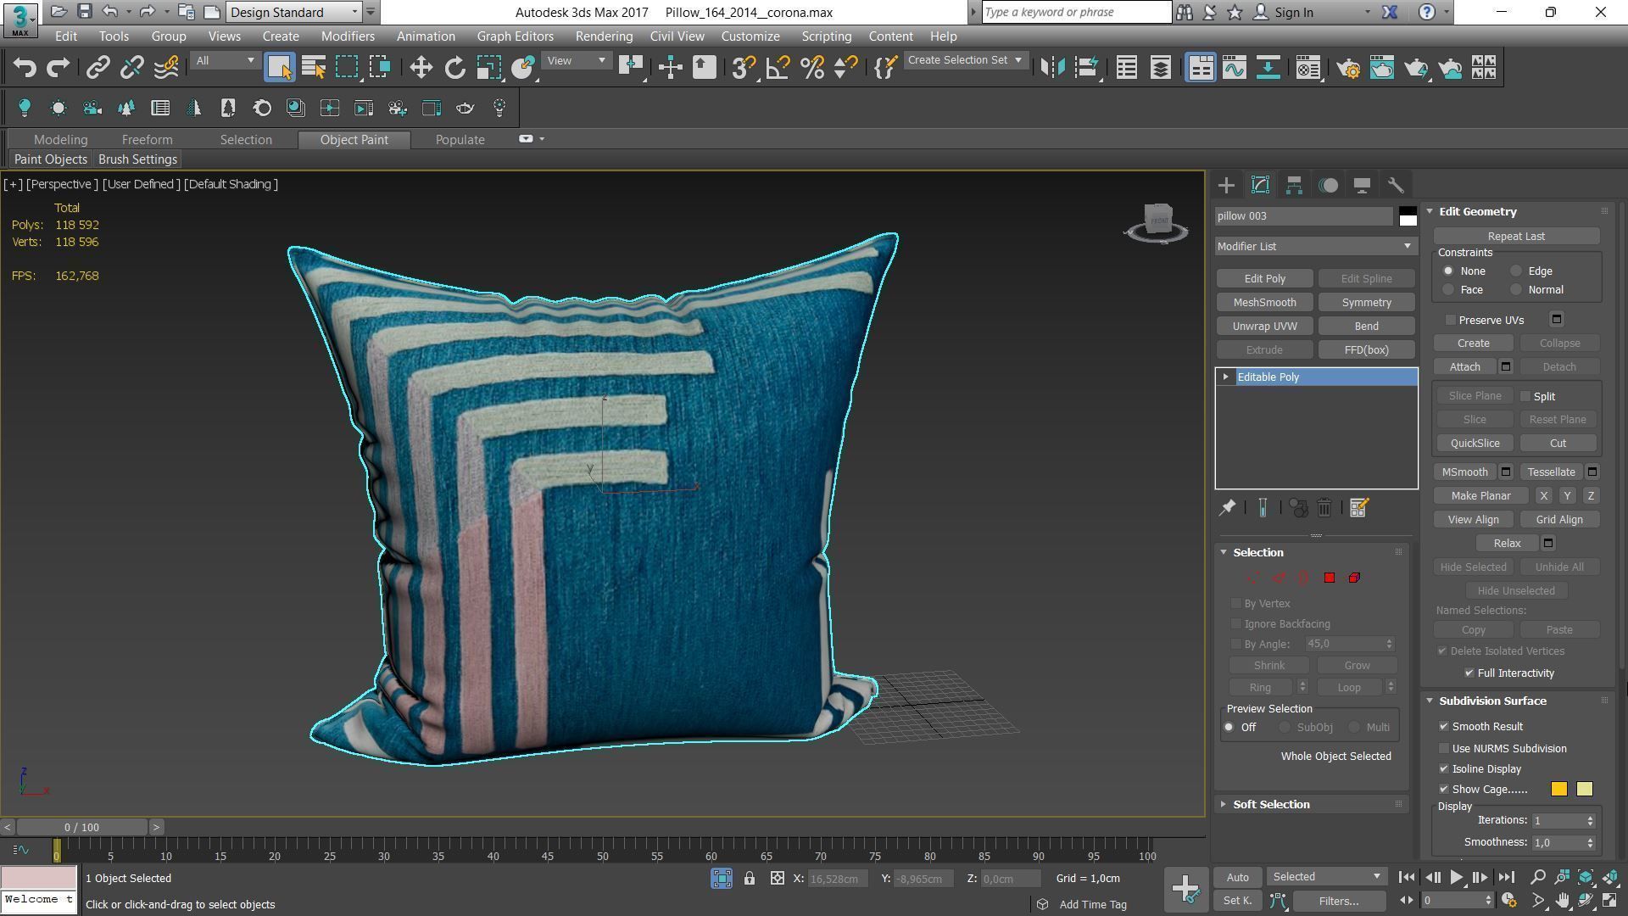Image resolution: width=1628 pixels, height=916 pixels.
Task: Activate the Select Object tool
Action: click(280, 68)
